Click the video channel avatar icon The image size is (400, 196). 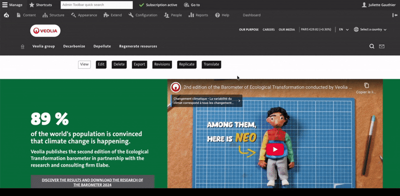(175, 87)
